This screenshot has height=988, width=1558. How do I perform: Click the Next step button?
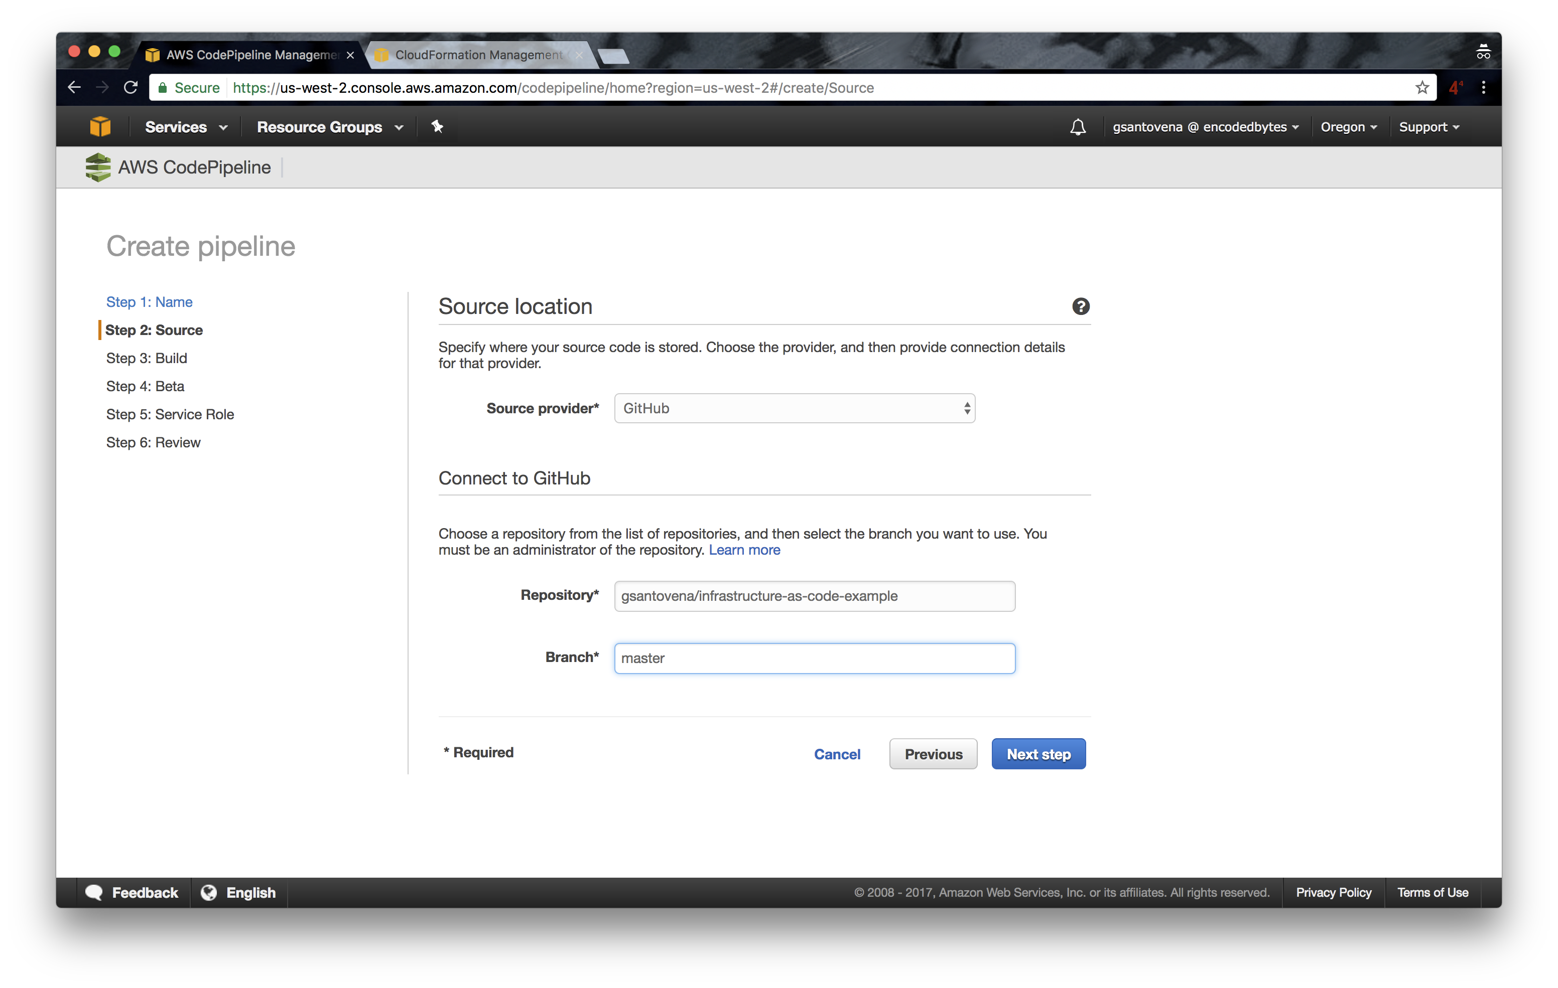pos(1038,755)
